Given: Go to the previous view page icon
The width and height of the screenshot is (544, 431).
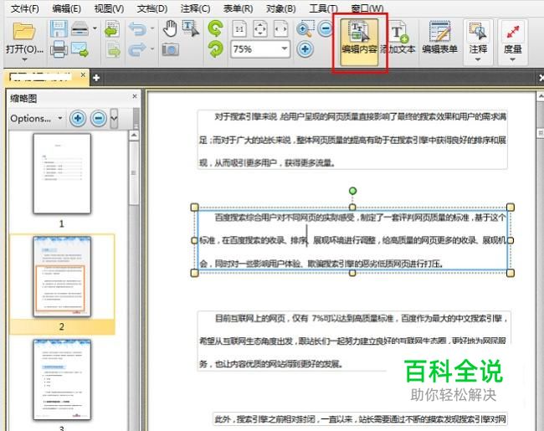Looking at the screenshot, I should [112, 28].
